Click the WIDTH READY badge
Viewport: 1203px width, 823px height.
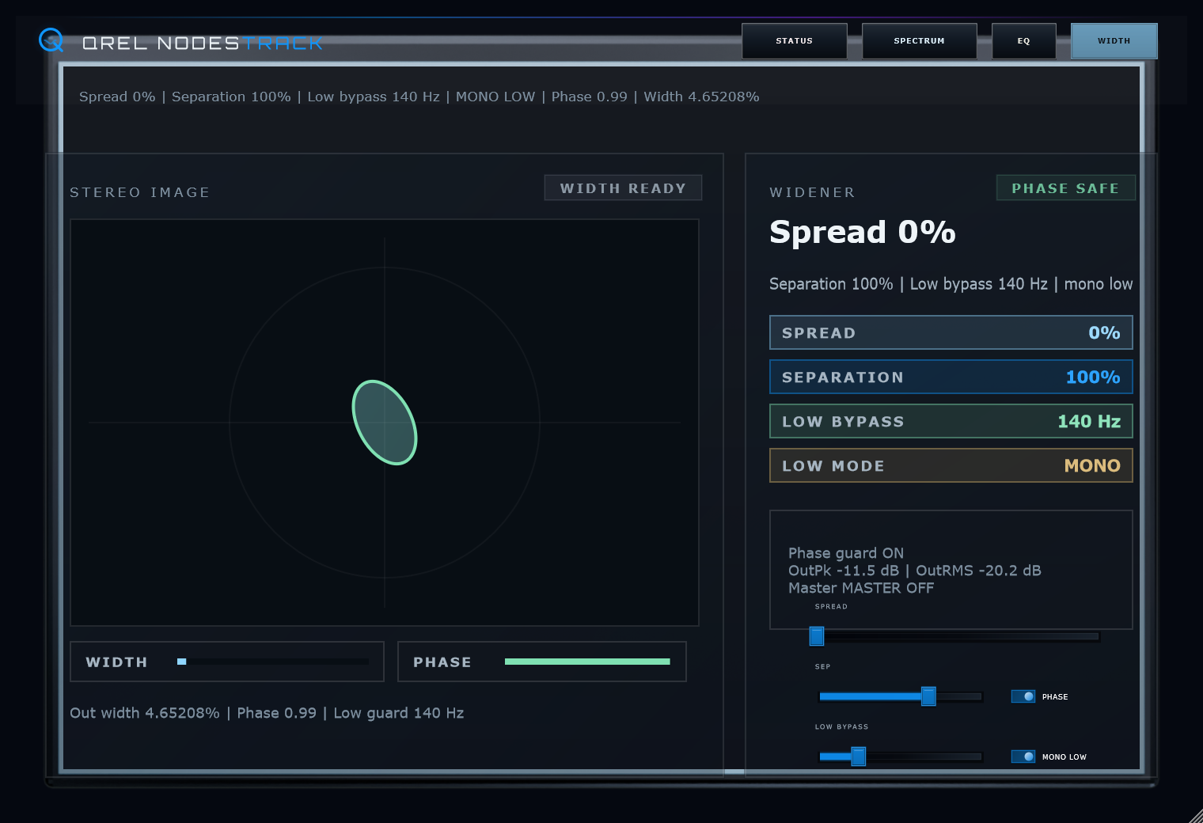623,188
